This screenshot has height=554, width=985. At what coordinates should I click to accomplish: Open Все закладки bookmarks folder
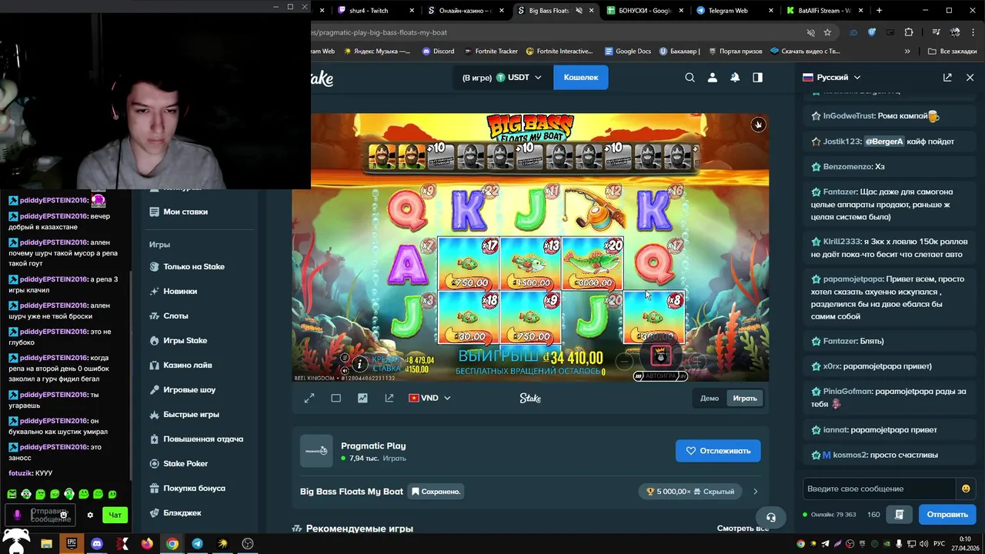[953, 52]
